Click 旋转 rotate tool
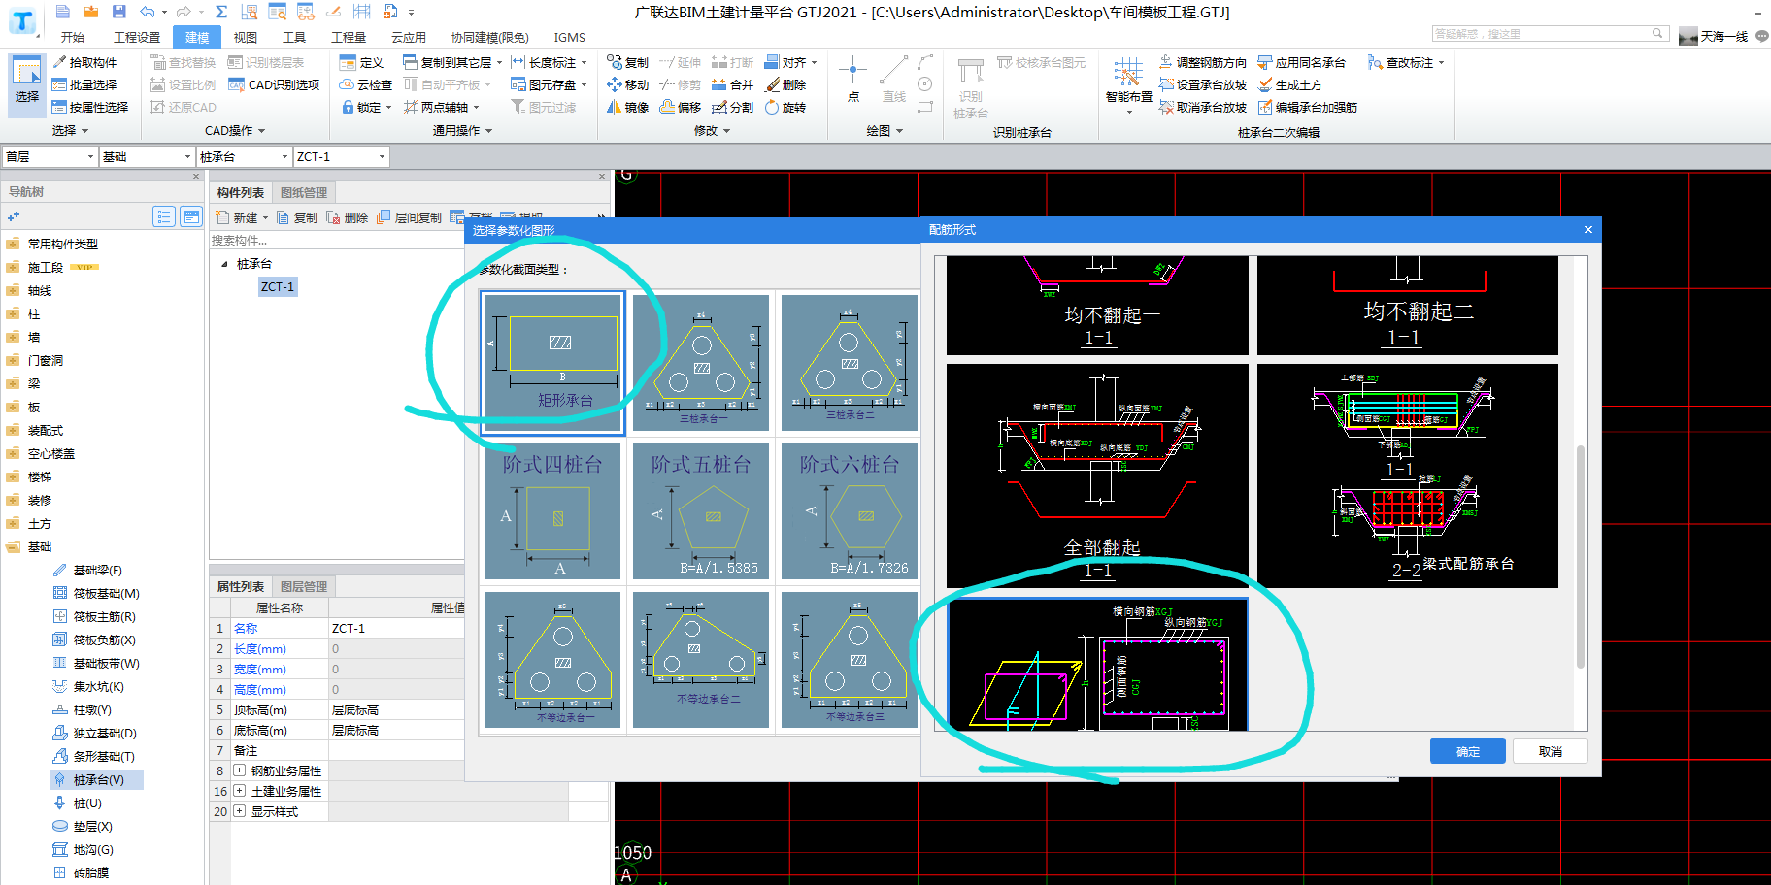 coord(785,107)
